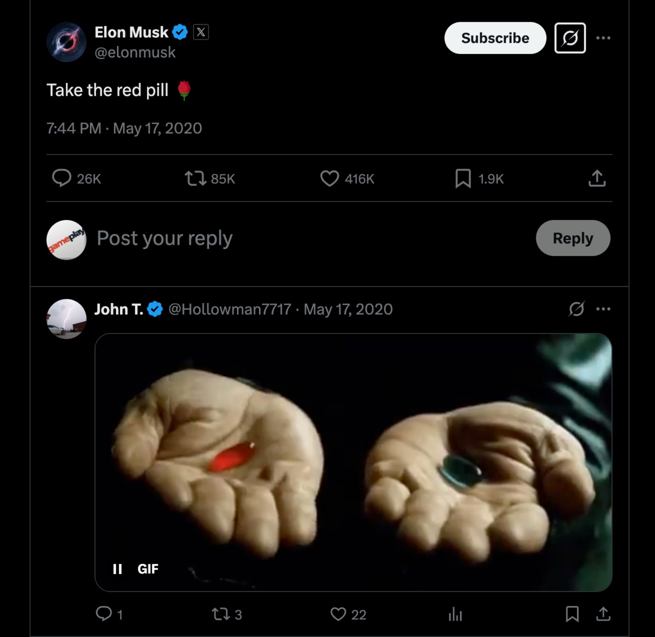The image size is (655, 637).
Task: Share Elon Musk's post
Action: [x=597, y=178]
